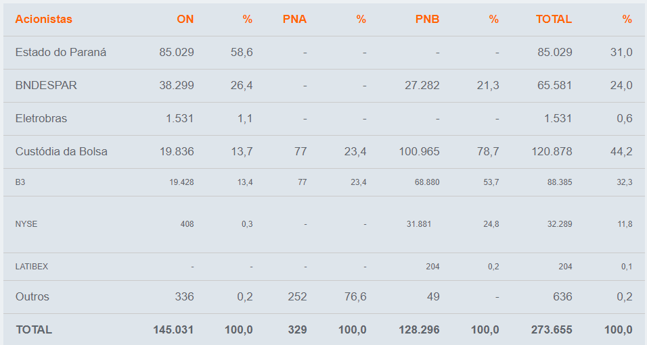Click the NYSE sub-row label
Viewport: 647px width, 345px height.
tap(26, 224)
